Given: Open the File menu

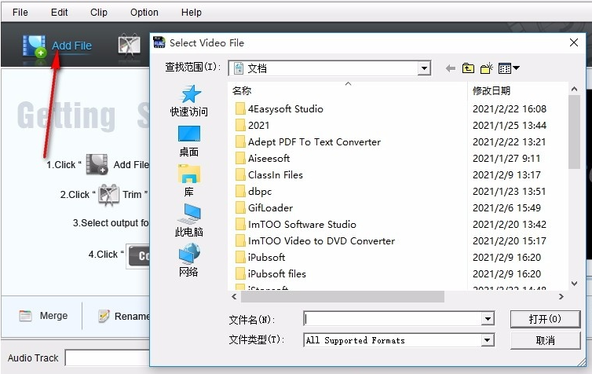Looking at the screenshot, I should click(20, 13).
